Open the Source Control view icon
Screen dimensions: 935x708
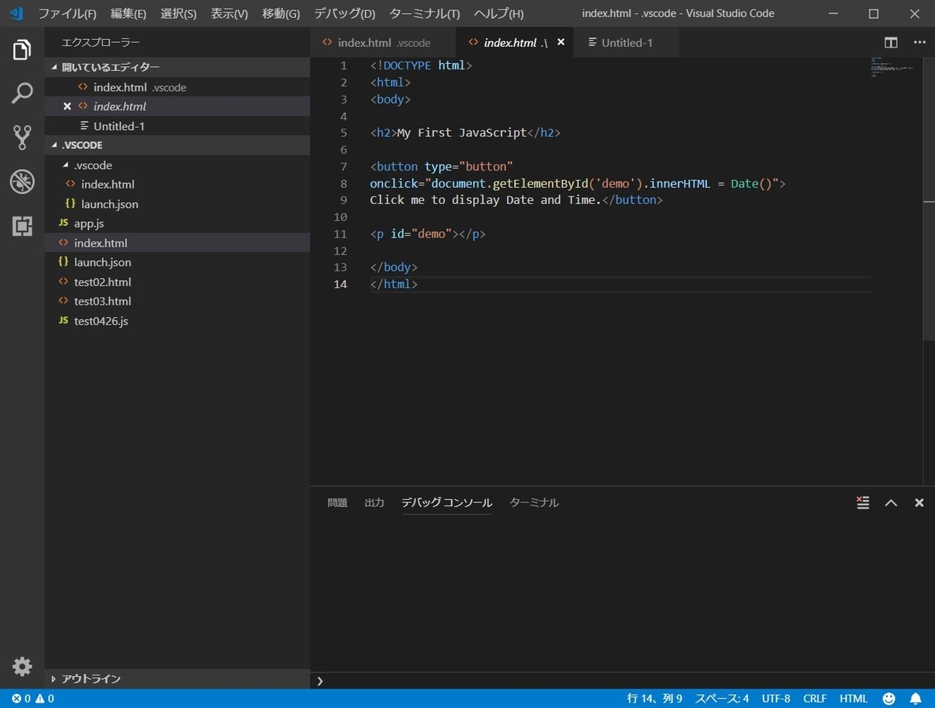(x=22, y=138)
